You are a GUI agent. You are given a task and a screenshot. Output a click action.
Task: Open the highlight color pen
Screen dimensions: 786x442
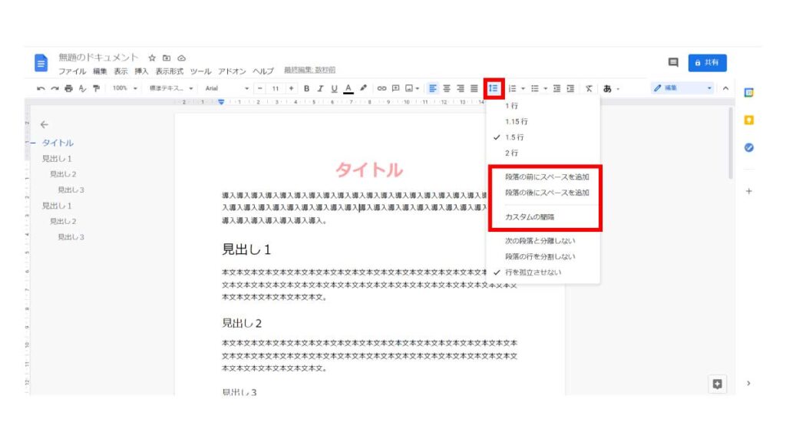coord(363,88)
